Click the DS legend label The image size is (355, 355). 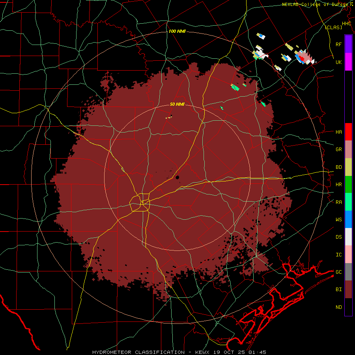pyautogui.click(x=338, y=237)
